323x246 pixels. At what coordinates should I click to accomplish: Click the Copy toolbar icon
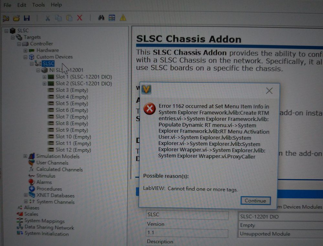coord(59,18)
